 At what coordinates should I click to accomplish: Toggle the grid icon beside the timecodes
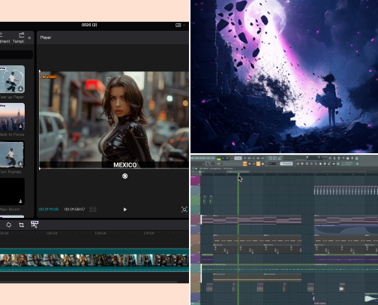93,210
